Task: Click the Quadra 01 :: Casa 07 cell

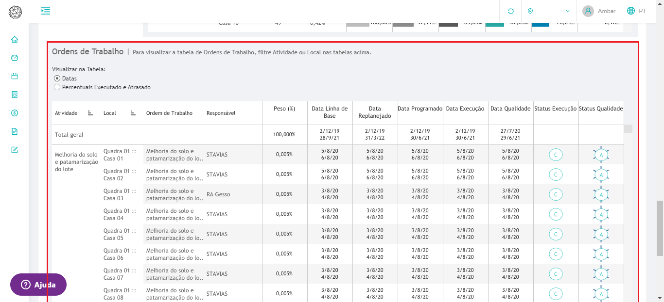Action: pos(120,274)
